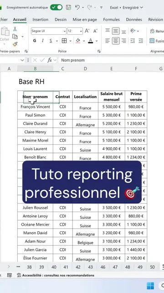Open the Dessin ribbon tab
The width and height of the screenshot is (164, 293).
coord(61,19)
